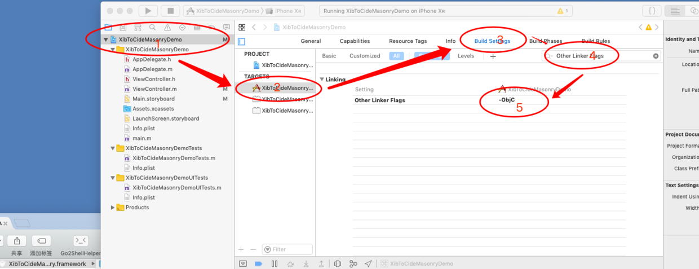Open the Debug navigator icon
This screenshot has height=269, width=699.
[197, 27]
